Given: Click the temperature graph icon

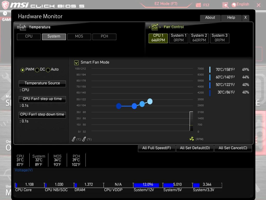Looking at the screenshot, I should 23,27.
